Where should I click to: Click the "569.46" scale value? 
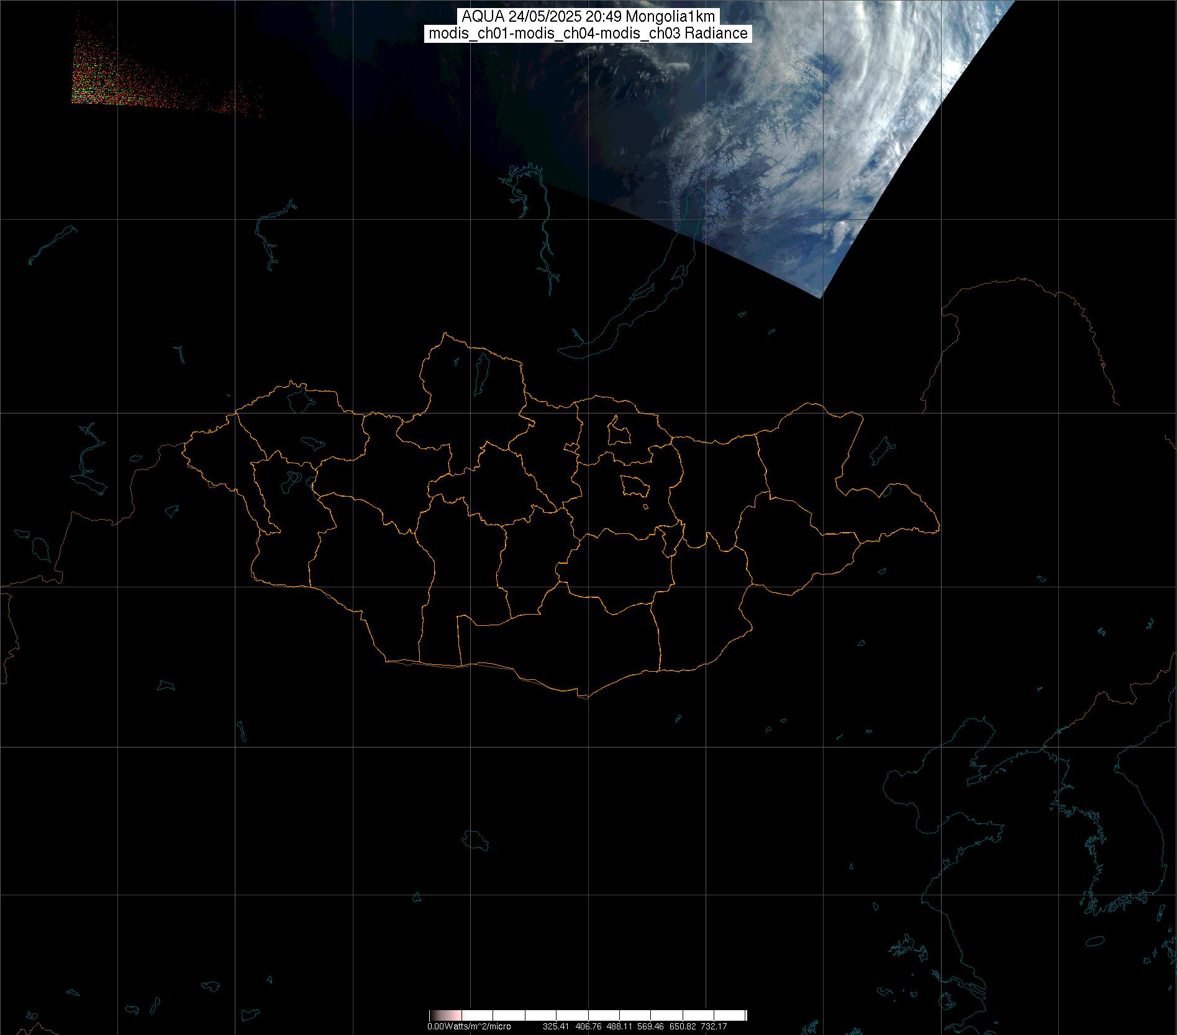point(650,1026)
